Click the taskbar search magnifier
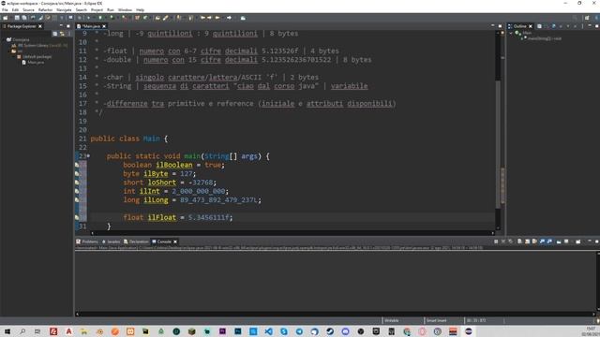 [x=22, y=331]
